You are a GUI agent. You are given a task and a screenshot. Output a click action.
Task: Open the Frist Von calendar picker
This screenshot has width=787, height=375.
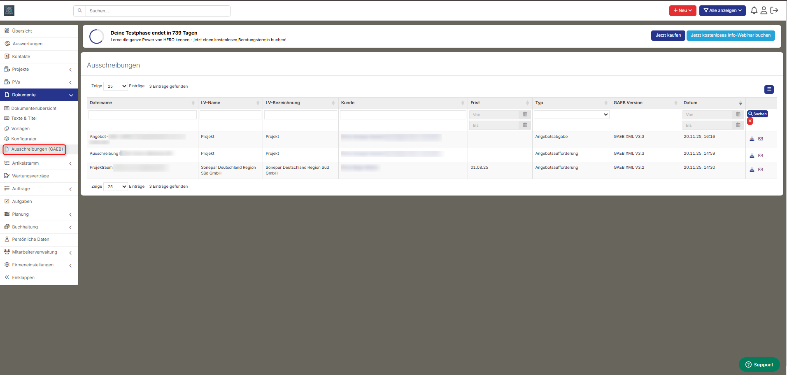pyautogui.click(x=525, y=114)
